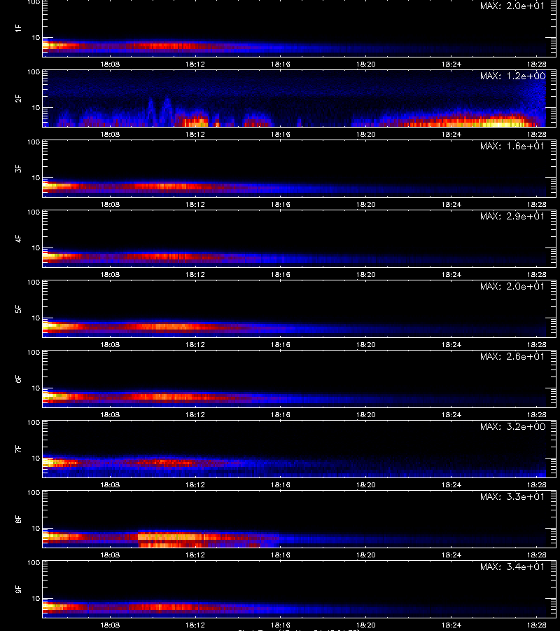Select the 7F axis title
Image resolution: width=560 pixels, height=631 pixels.
[18, 449]
